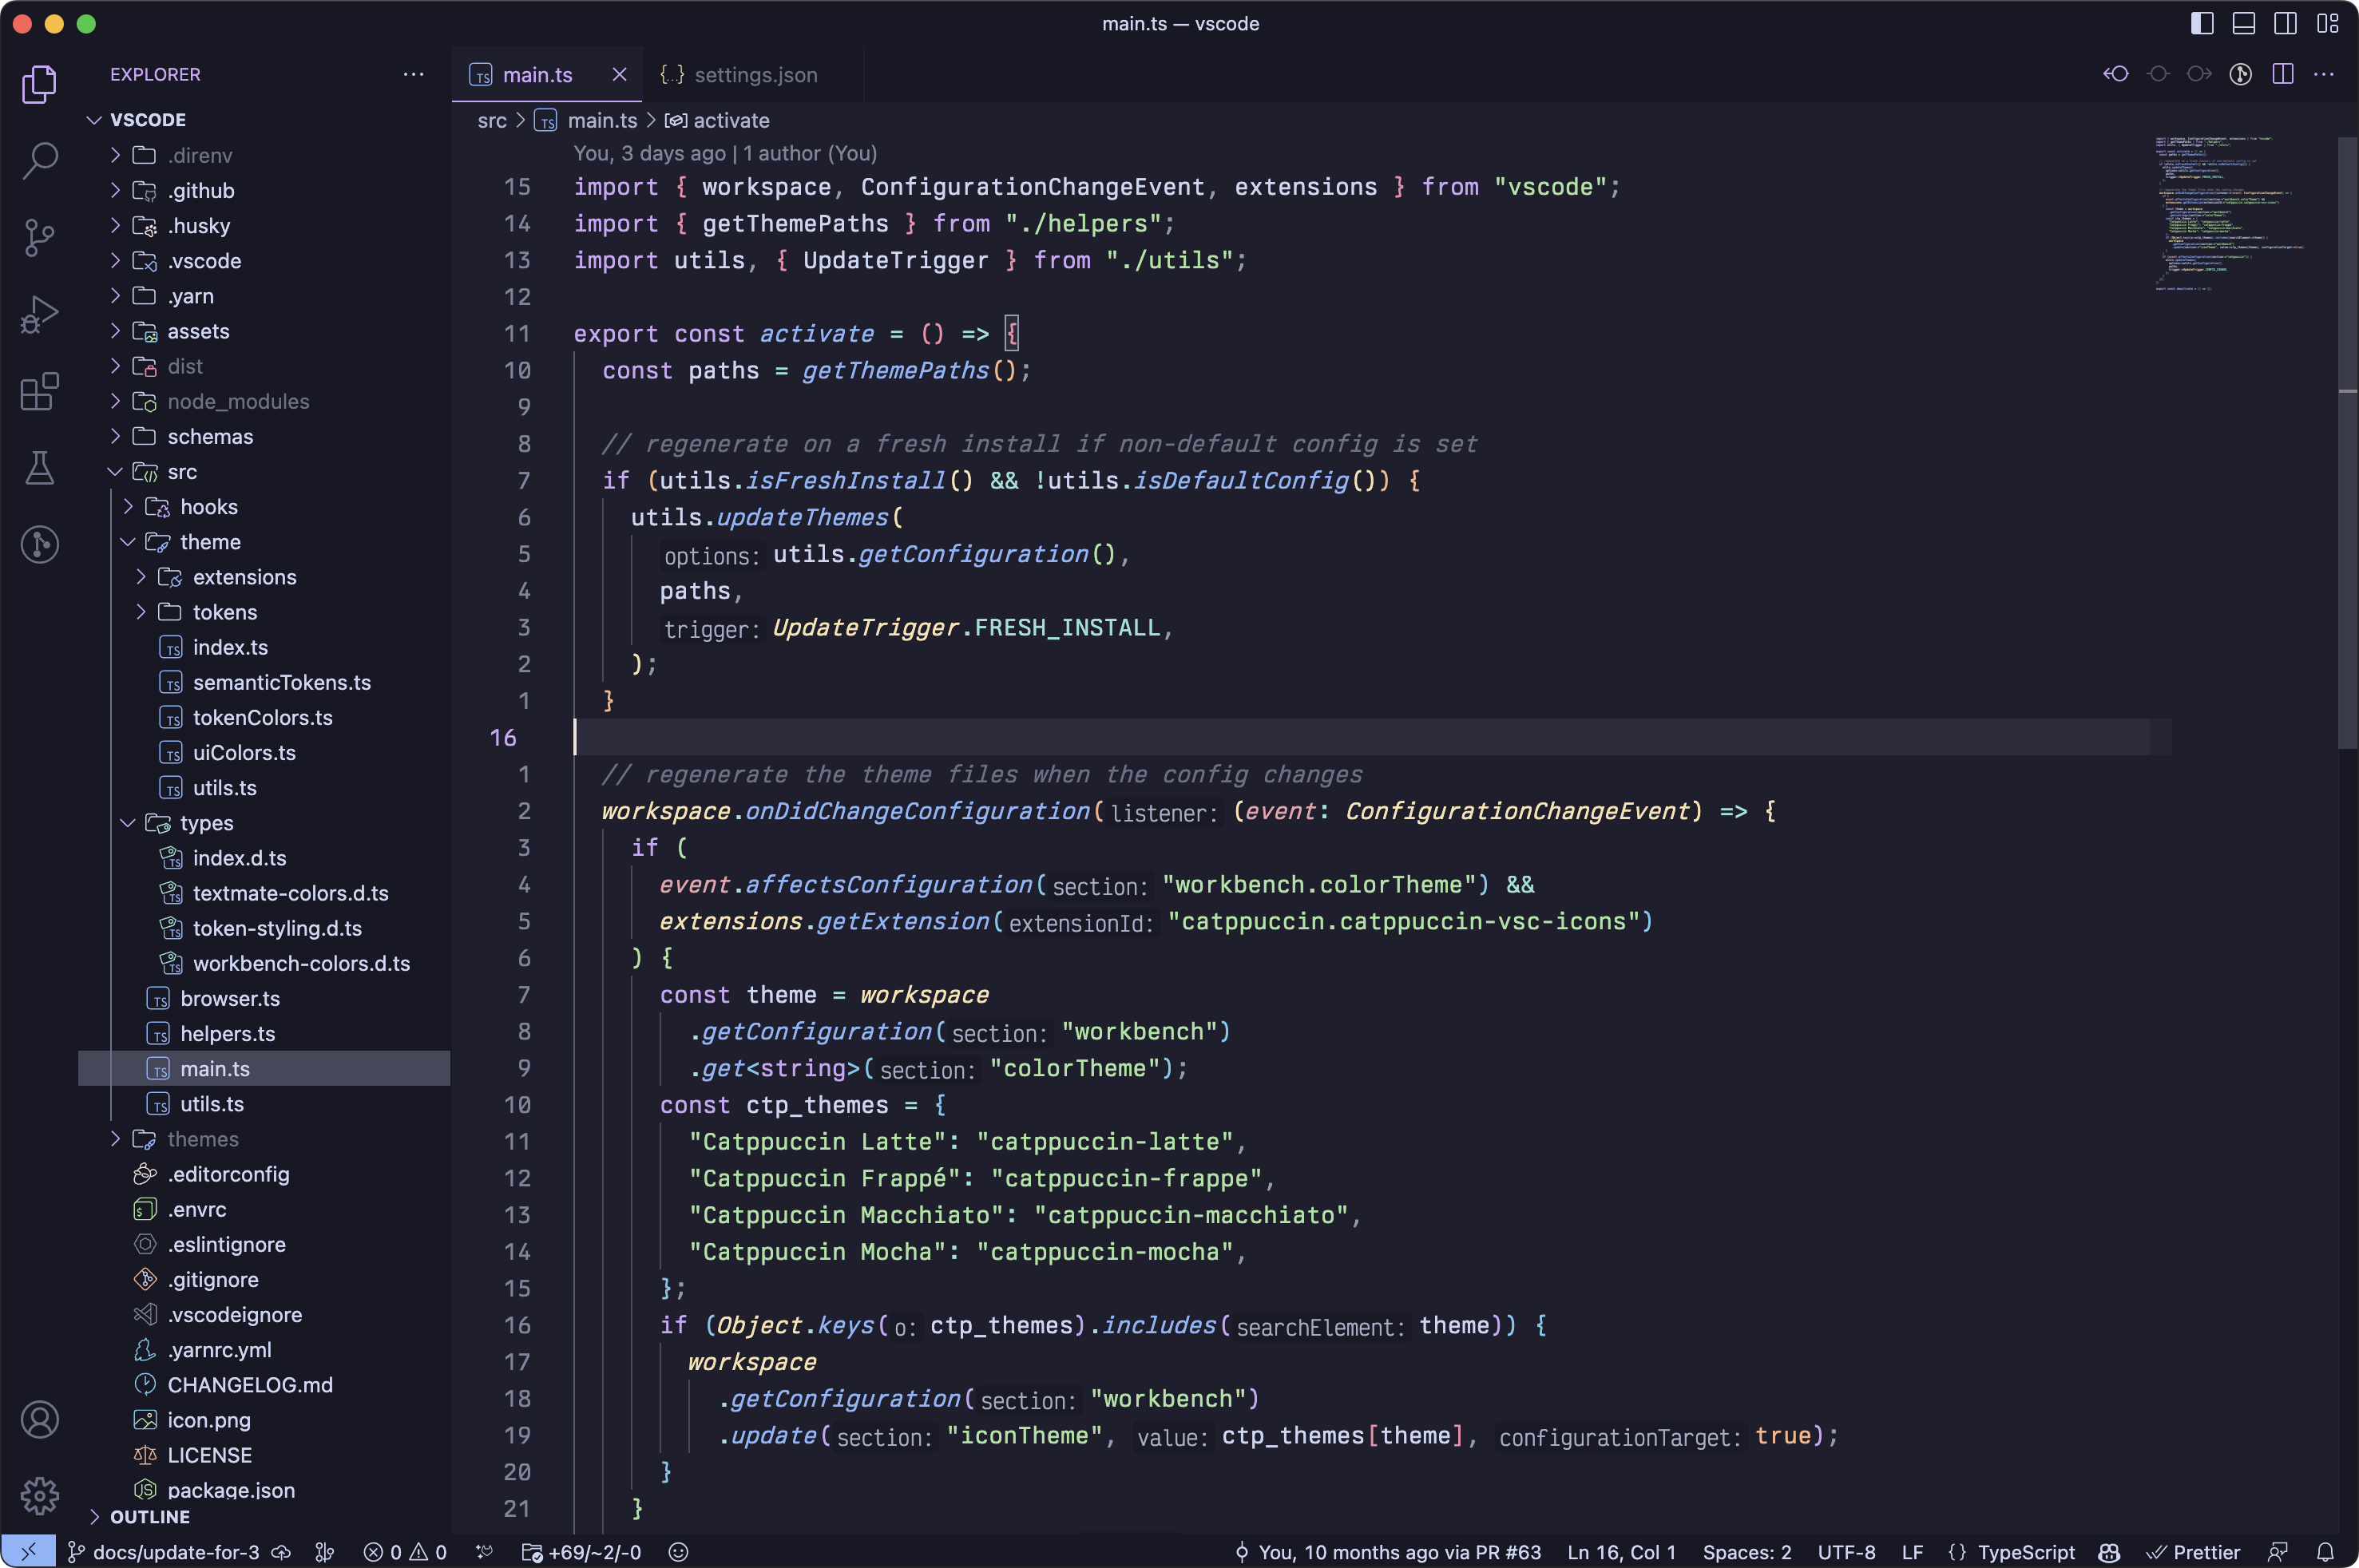Image resolution: width=2359 pixels, height=1568 pixels.
Task: Click the feedback smiley in status bar
Action: tap(678, 1552)
